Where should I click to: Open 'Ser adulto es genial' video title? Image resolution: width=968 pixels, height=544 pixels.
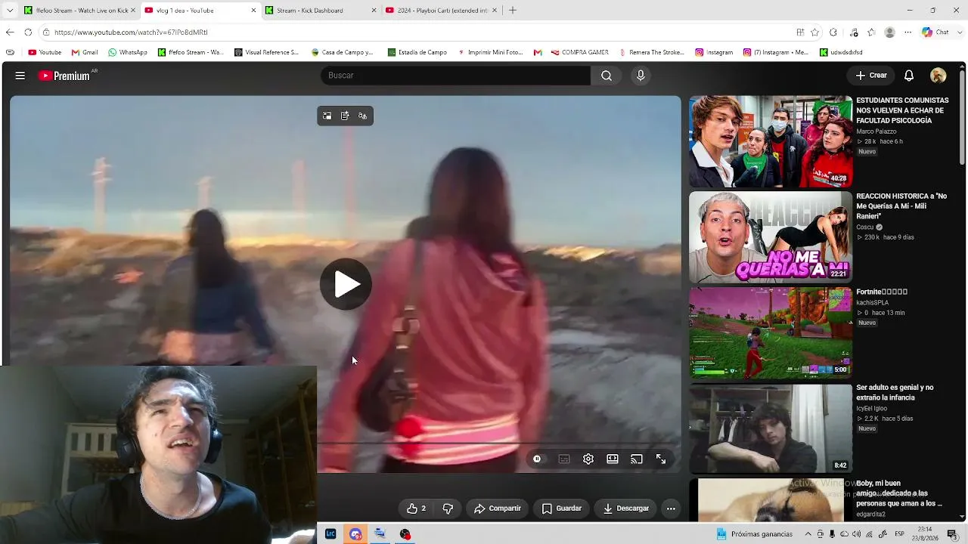pyautogui.click(x=895, y=392)
